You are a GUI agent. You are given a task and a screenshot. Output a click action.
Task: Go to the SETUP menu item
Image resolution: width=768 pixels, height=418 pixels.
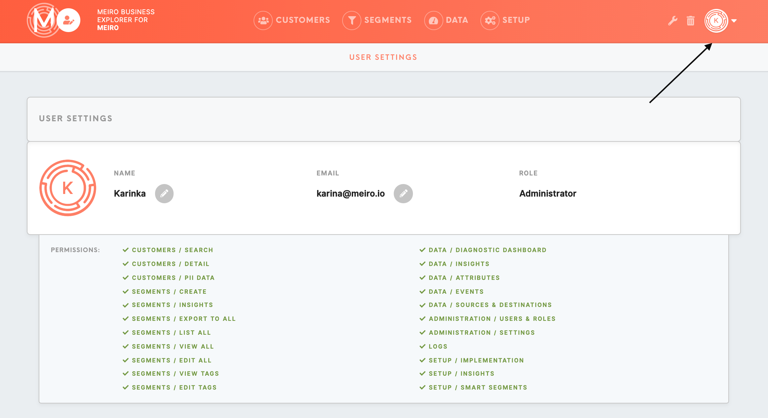click(516, 20)
